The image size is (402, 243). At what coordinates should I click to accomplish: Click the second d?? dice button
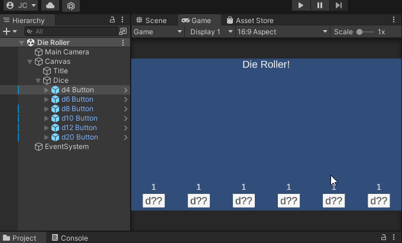click(x=199, y=200)
